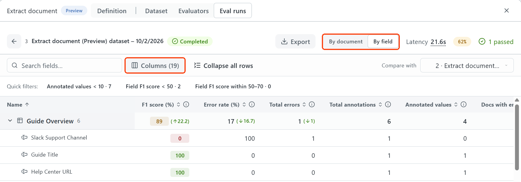The image size is (521, 182).
Task: Click the back arrow button
Action: [14, 41]
